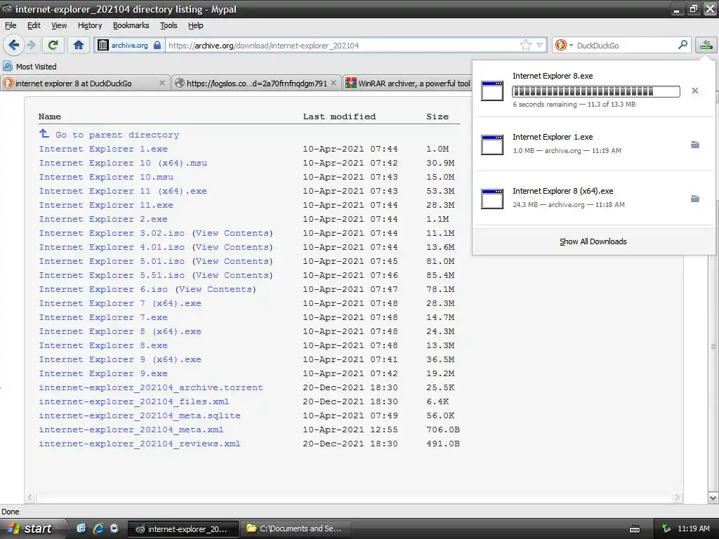Close the DuckDuckGo tab

coord(162,83)
